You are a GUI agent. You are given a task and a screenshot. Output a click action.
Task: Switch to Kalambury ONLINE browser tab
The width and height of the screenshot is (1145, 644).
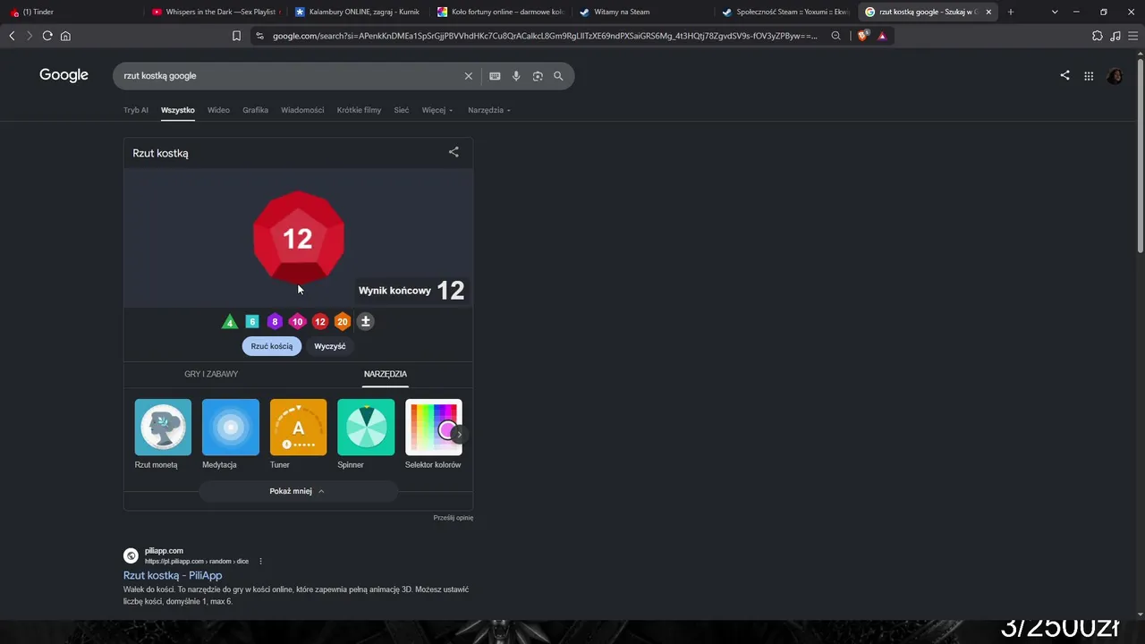[358, 12]
